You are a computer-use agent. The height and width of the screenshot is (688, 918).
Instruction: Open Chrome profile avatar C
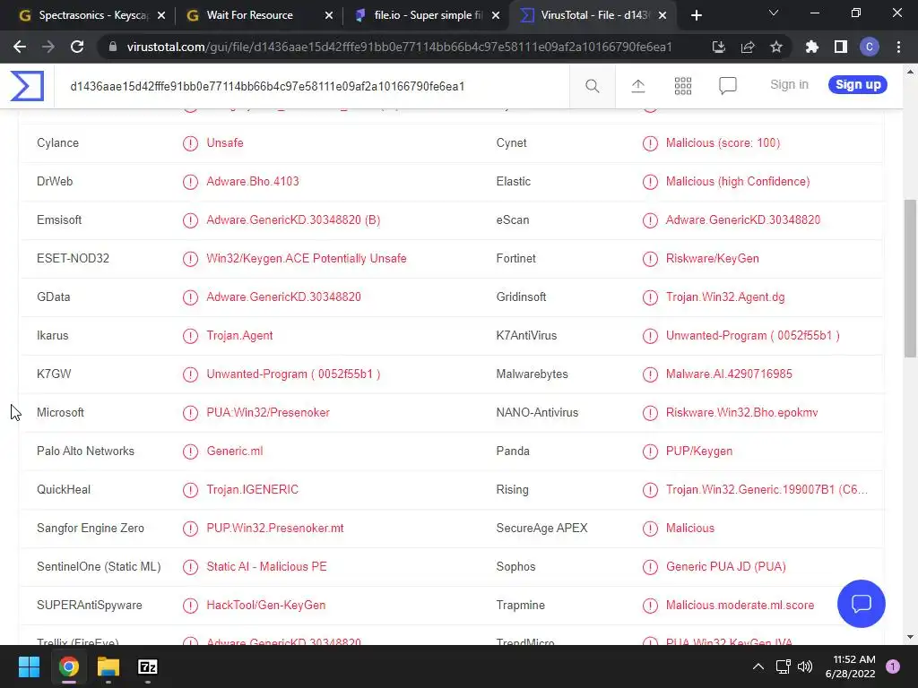(870, 47)
